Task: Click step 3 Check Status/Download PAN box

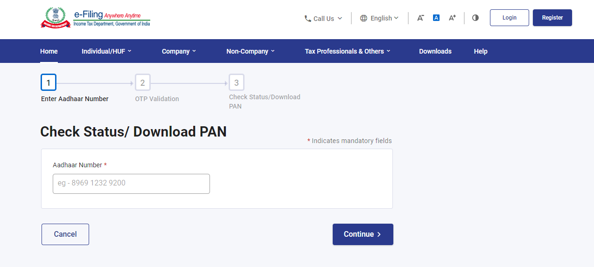Action: [x=237, y=82]
